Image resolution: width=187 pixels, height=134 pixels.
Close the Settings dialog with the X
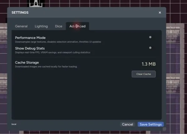pyautogui.click(x=160, y=12)
